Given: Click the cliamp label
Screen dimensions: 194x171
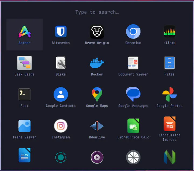Looking at the screenshot, I should point(169,43).
